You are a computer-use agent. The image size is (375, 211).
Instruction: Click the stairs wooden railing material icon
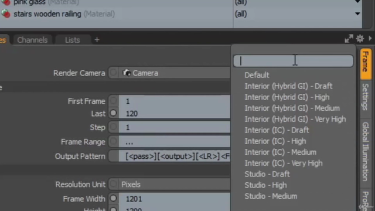(6, 14)
